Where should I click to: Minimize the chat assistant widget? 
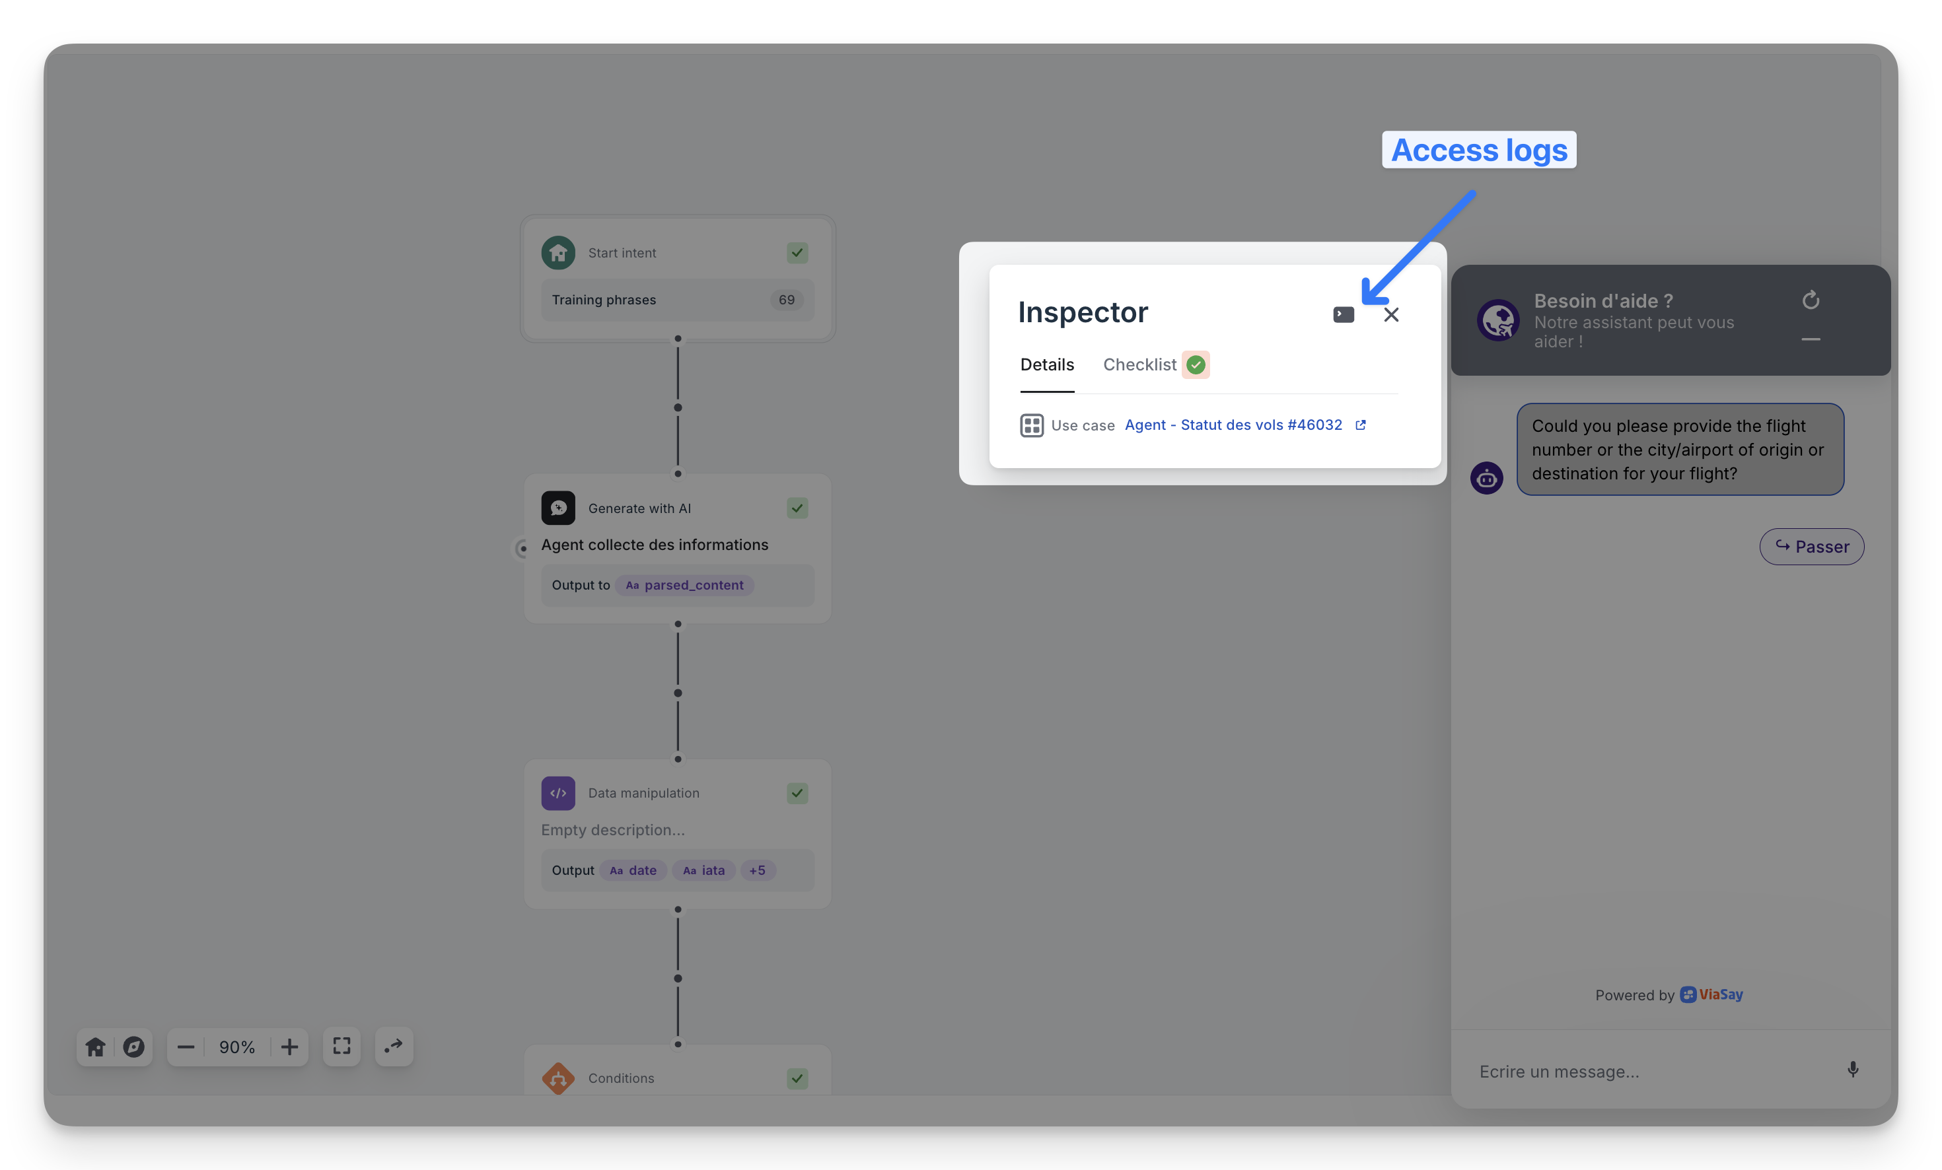pos(1811,339)
